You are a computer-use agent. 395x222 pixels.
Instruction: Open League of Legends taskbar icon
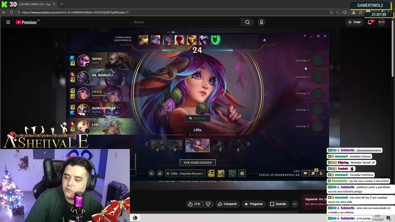pos(135,218)
